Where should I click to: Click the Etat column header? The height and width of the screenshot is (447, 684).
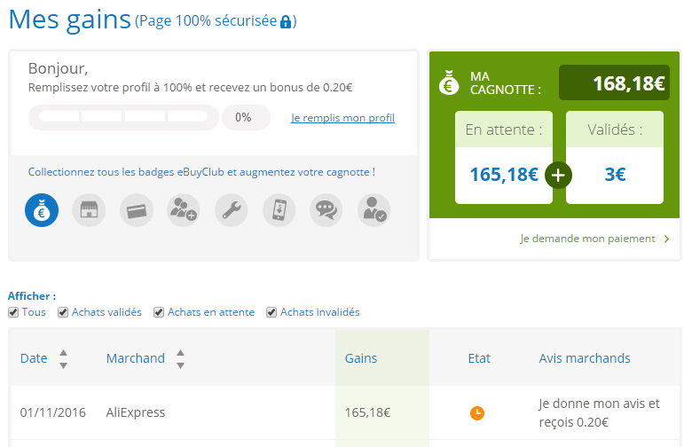(x=479, y=358)
